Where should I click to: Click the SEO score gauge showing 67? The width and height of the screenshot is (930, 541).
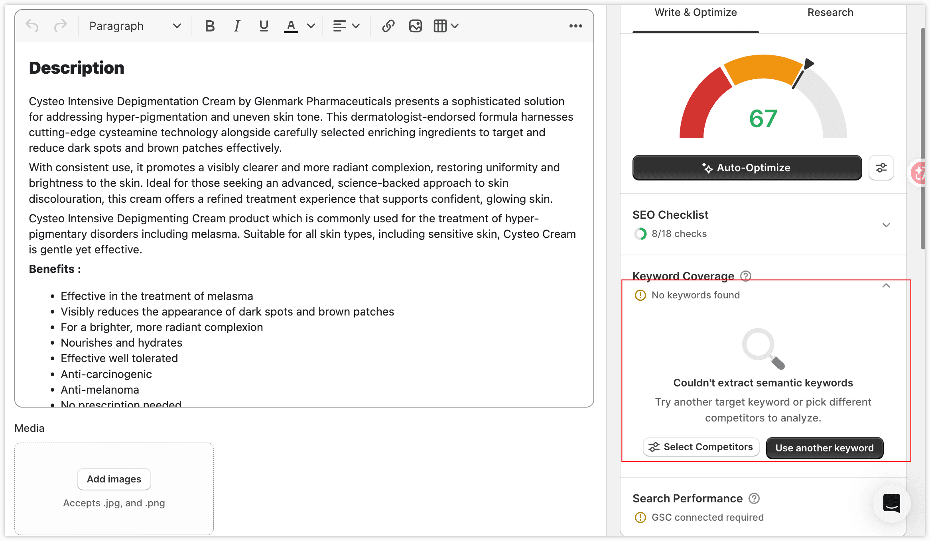(x=763, y=98)
